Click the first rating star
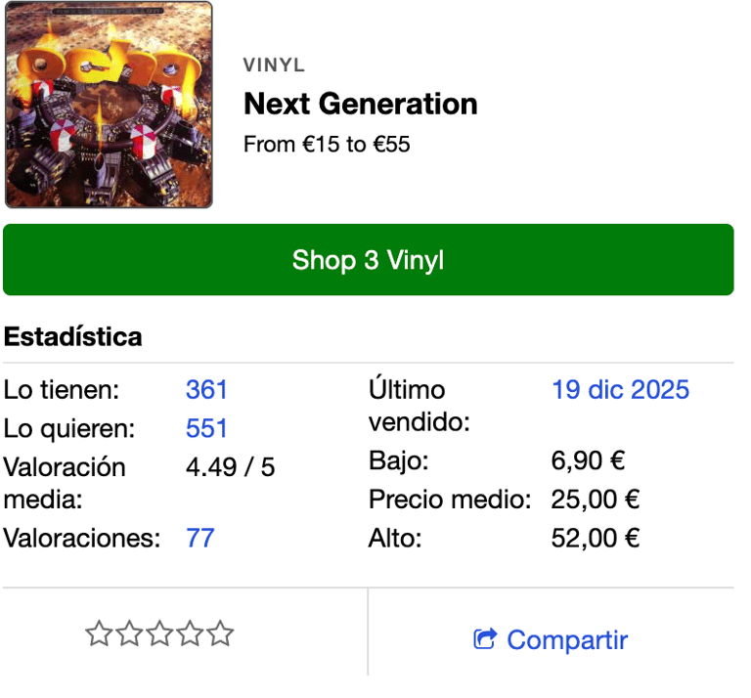 pyautogui.click(x=99, y=634)
